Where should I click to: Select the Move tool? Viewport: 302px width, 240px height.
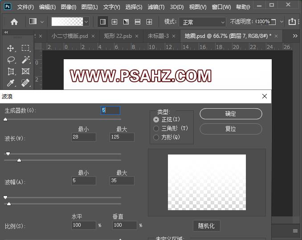coord(10,48)
